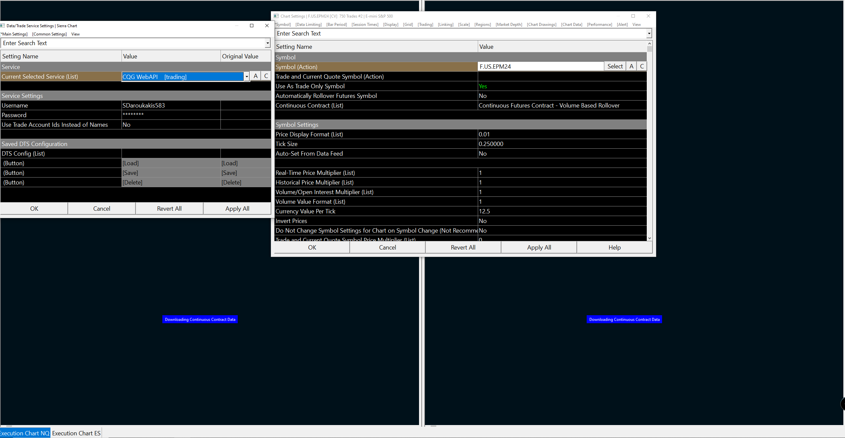Close the Data/Trade Service Settings window
Image resolution: width=845 pixels, height=438 pixels.
[267, 26]
